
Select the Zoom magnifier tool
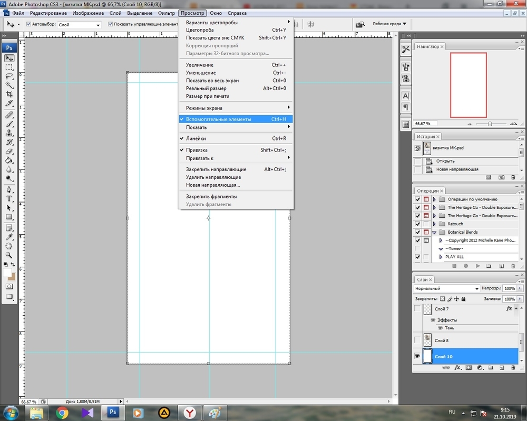click(9, 255)
